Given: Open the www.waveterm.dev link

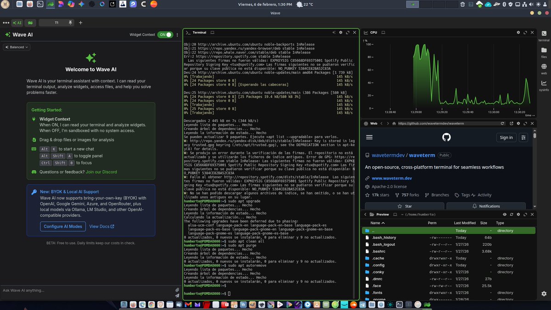Looking at the screenshot, I should (x=391, y=178).
